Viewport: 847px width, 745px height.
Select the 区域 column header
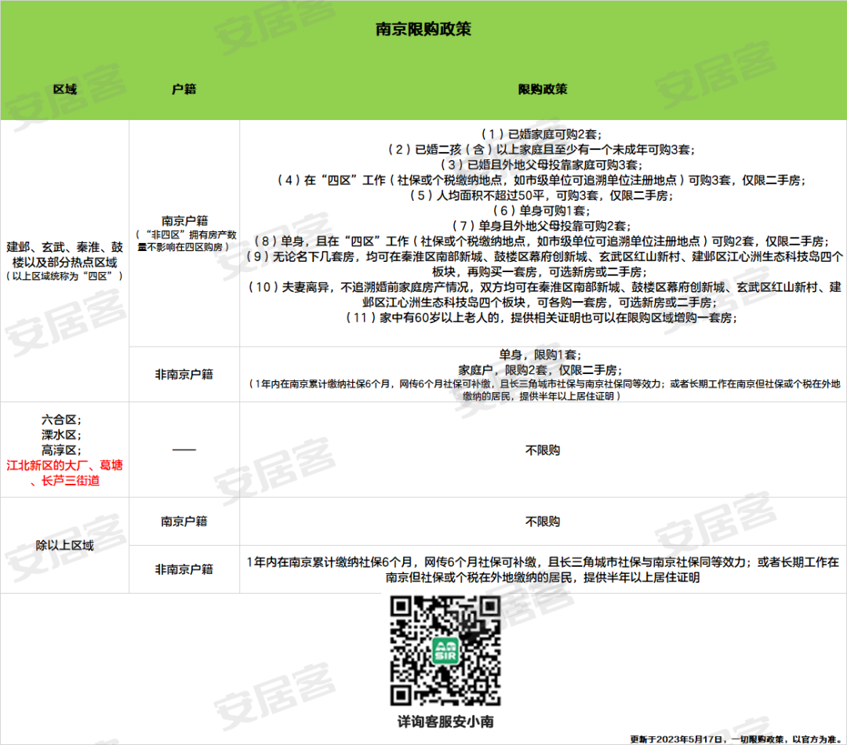pos(65,89)
